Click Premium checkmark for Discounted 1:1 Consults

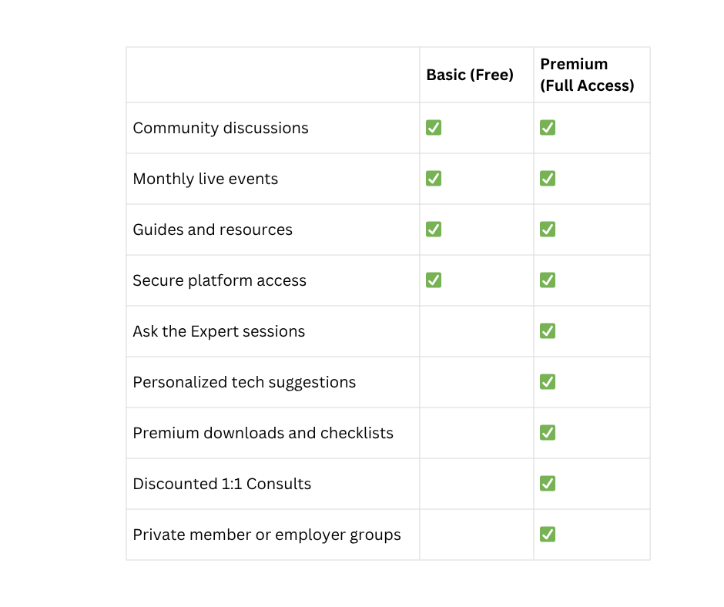547,483
